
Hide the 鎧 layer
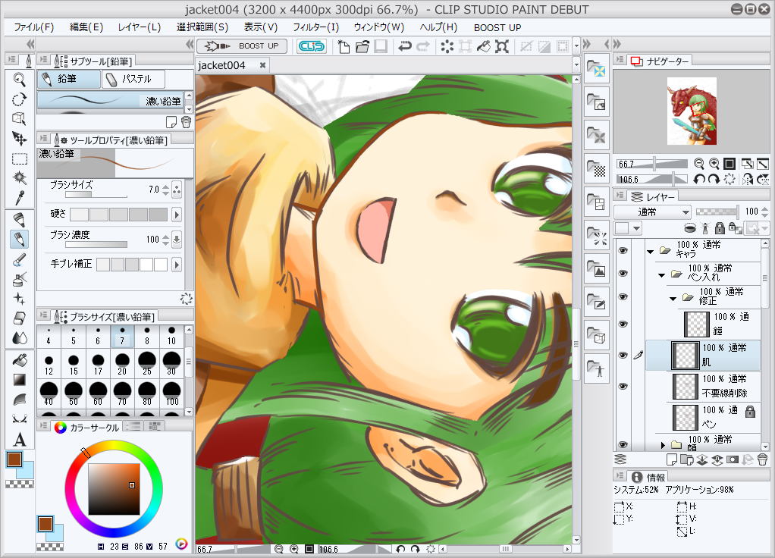pyautogui.click(x=623, y=324)
